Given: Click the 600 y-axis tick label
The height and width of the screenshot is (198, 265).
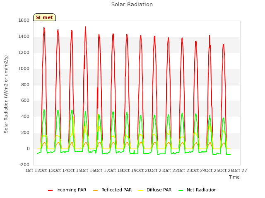Looking at the screenshot, I should 25,101.
